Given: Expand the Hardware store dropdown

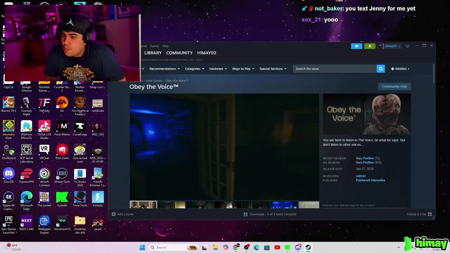Looking at the screenshot, I should click(x=218, y=69).
